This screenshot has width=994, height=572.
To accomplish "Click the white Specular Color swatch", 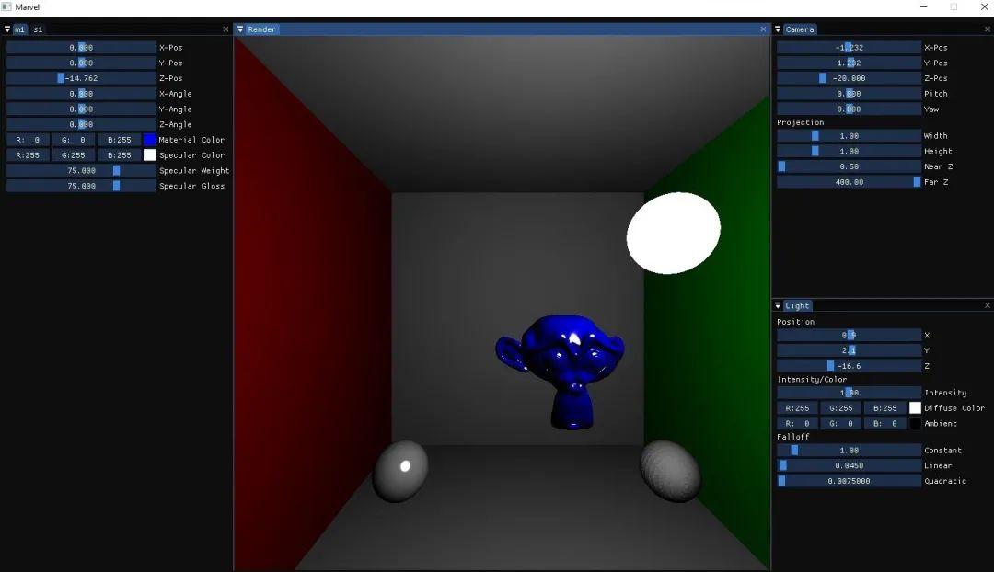I will pos(150,154).
